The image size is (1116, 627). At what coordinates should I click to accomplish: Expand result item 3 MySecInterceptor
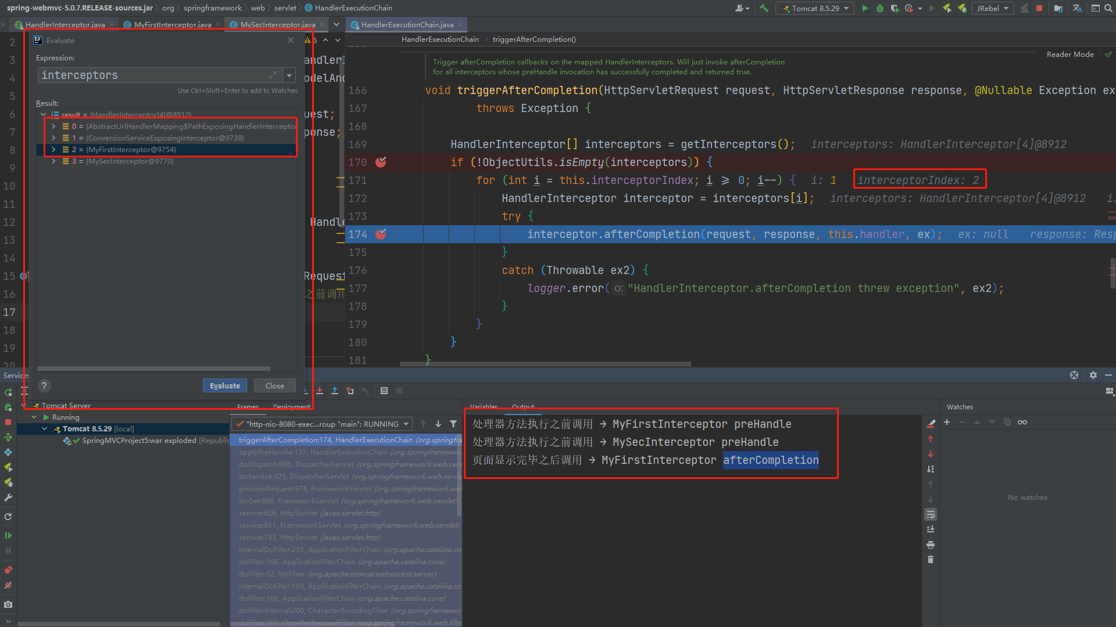(53, 161)
